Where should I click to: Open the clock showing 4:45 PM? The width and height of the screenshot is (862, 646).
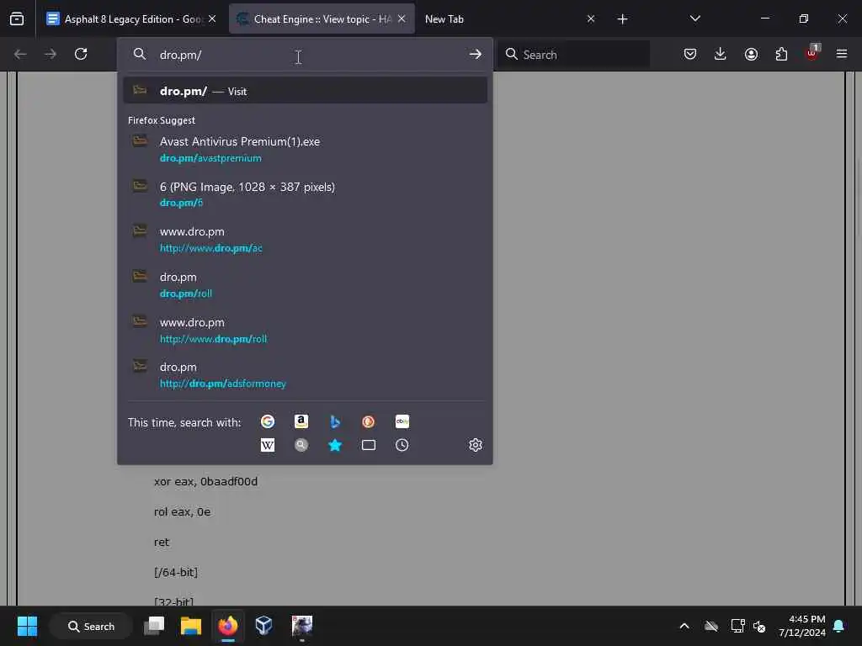point(802,626)
